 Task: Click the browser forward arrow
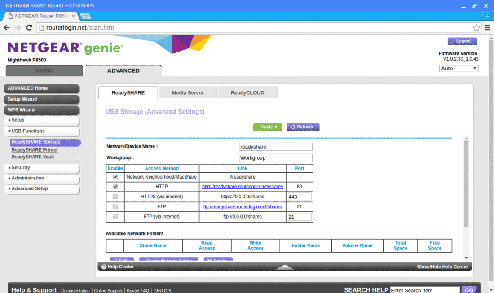(x=18, y=28)
